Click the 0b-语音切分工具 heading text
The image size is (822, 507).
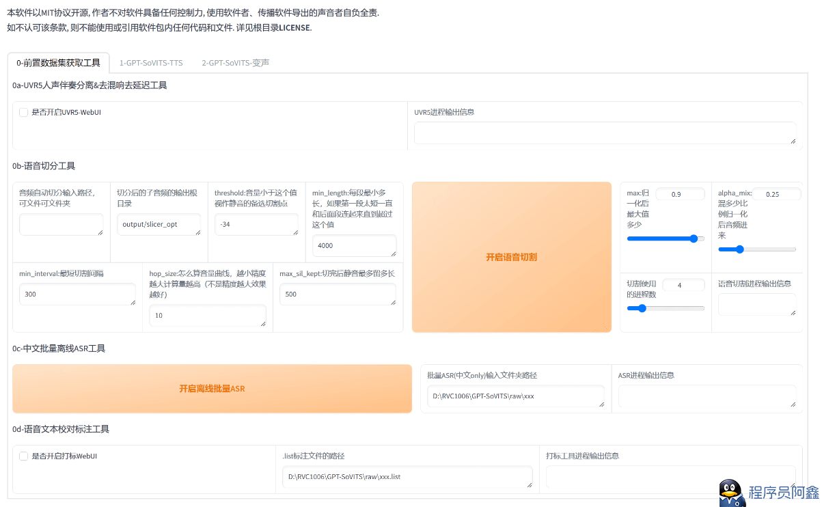(44, 166)
